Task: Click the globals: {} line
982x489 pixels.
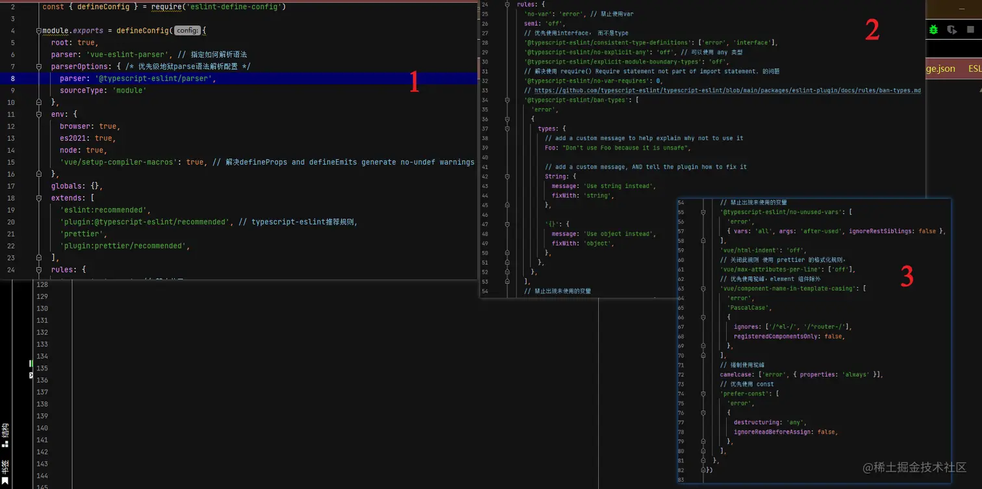Action: [77, 186]
